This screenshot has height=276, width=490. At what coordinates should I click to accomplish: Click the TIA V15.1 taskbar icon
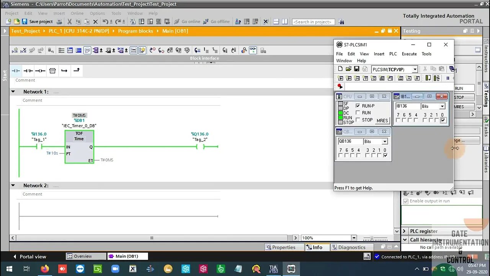[x=273, y=269]
